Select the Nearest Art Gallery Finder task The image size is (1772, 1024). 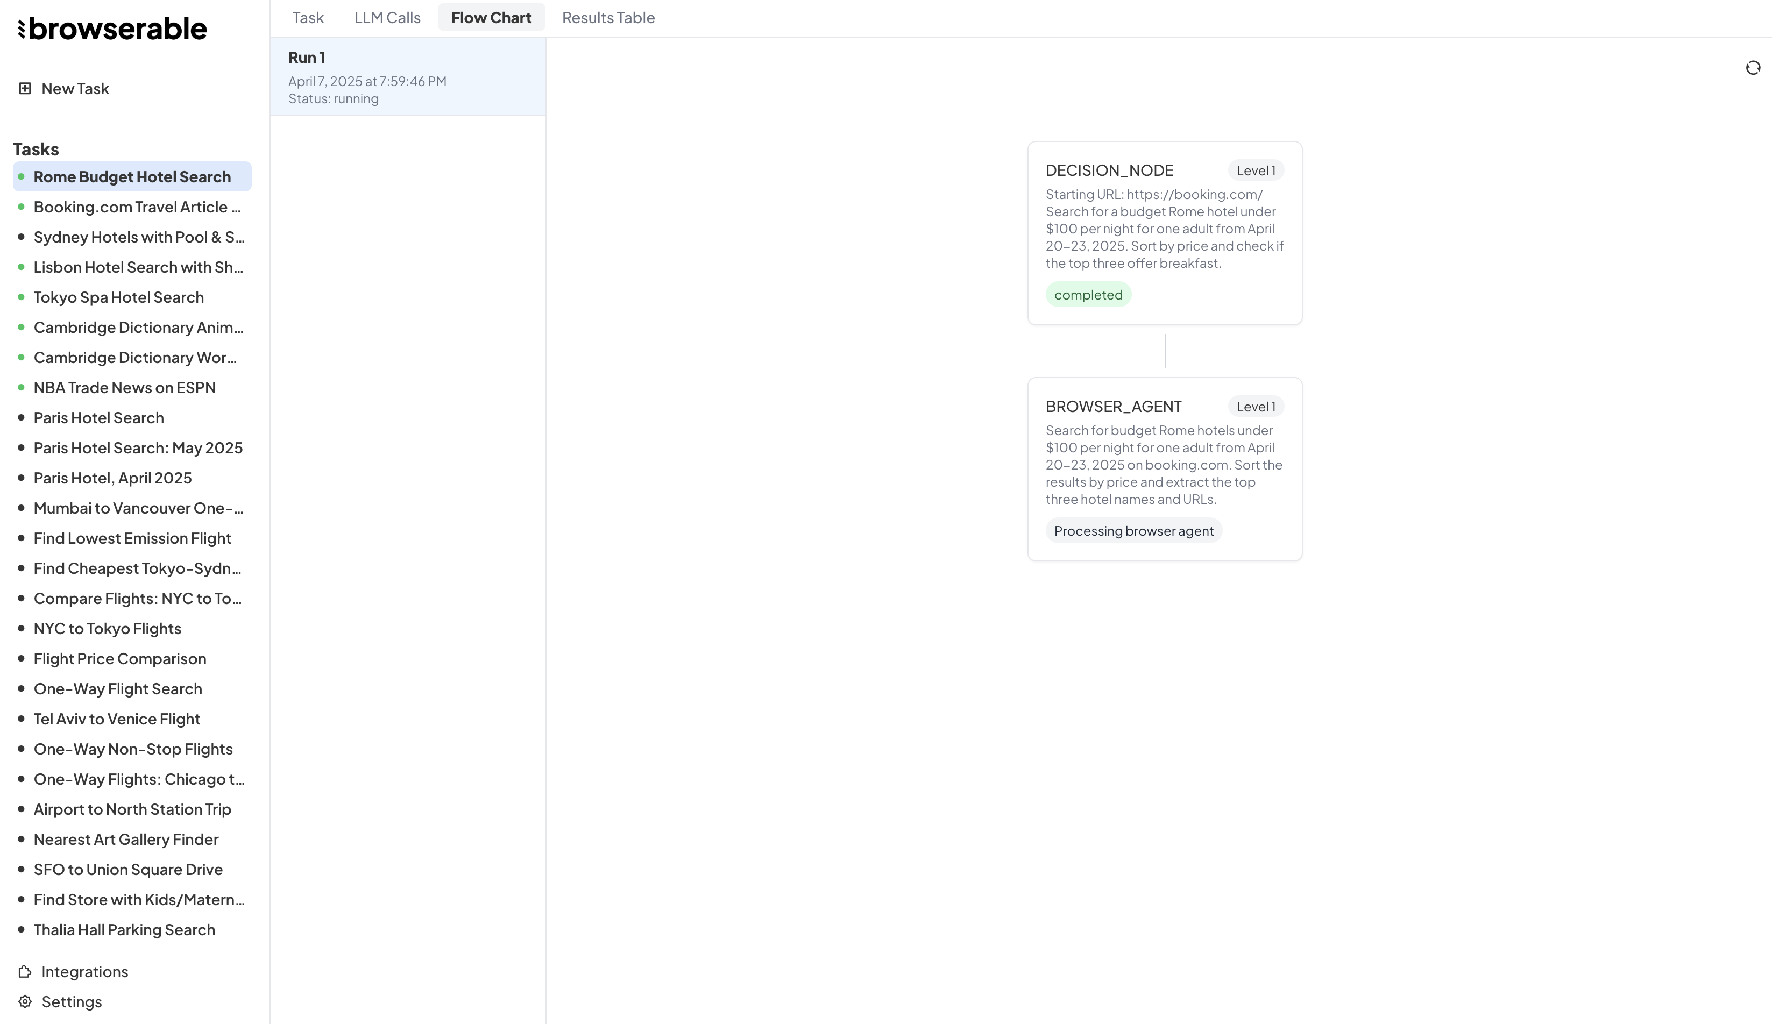click(x=126, y=839)
